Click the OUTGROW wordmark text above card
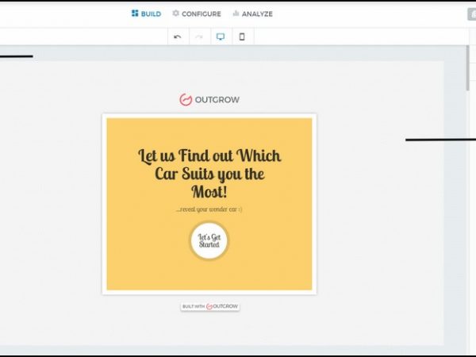 [217, 100]
